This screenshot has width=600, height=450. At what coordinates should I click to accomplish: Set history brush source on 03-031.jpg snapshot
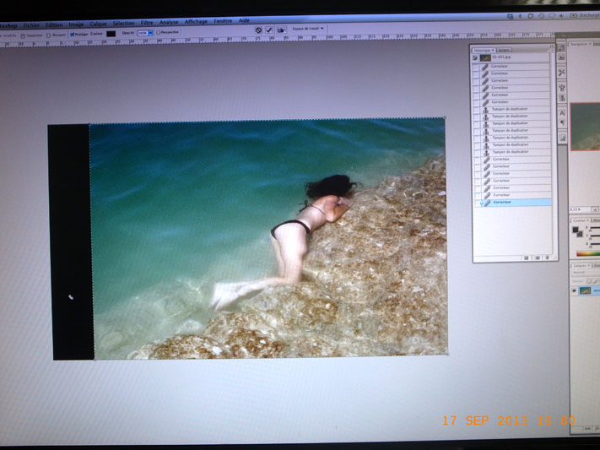pos(475,57)
